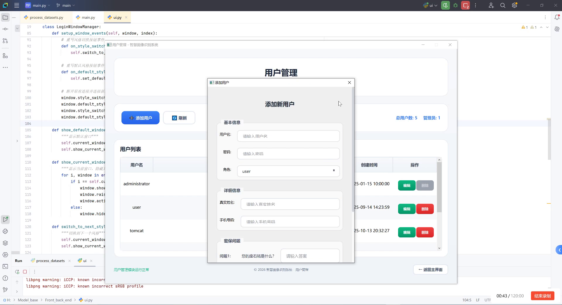Select the process_datasets tab in Run panel
The height and width of the screenshot is (305, 562).
[50, 261]
